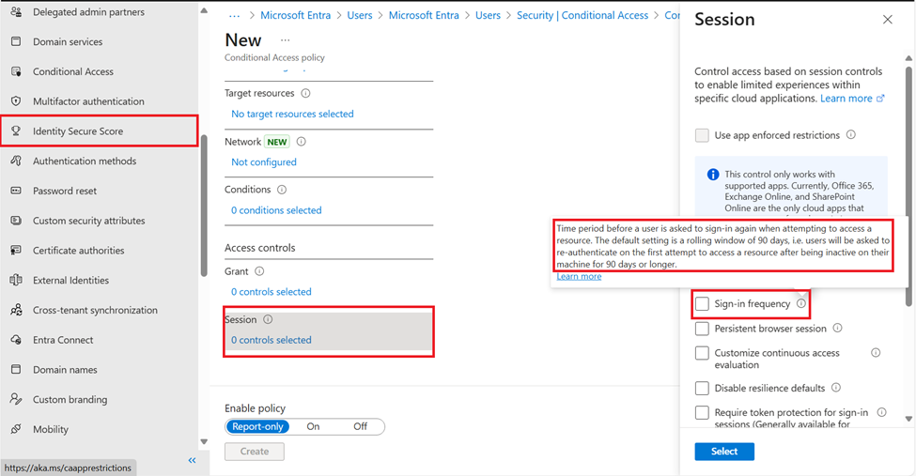Click 0 controls selected under Grant

click(272, 291)
